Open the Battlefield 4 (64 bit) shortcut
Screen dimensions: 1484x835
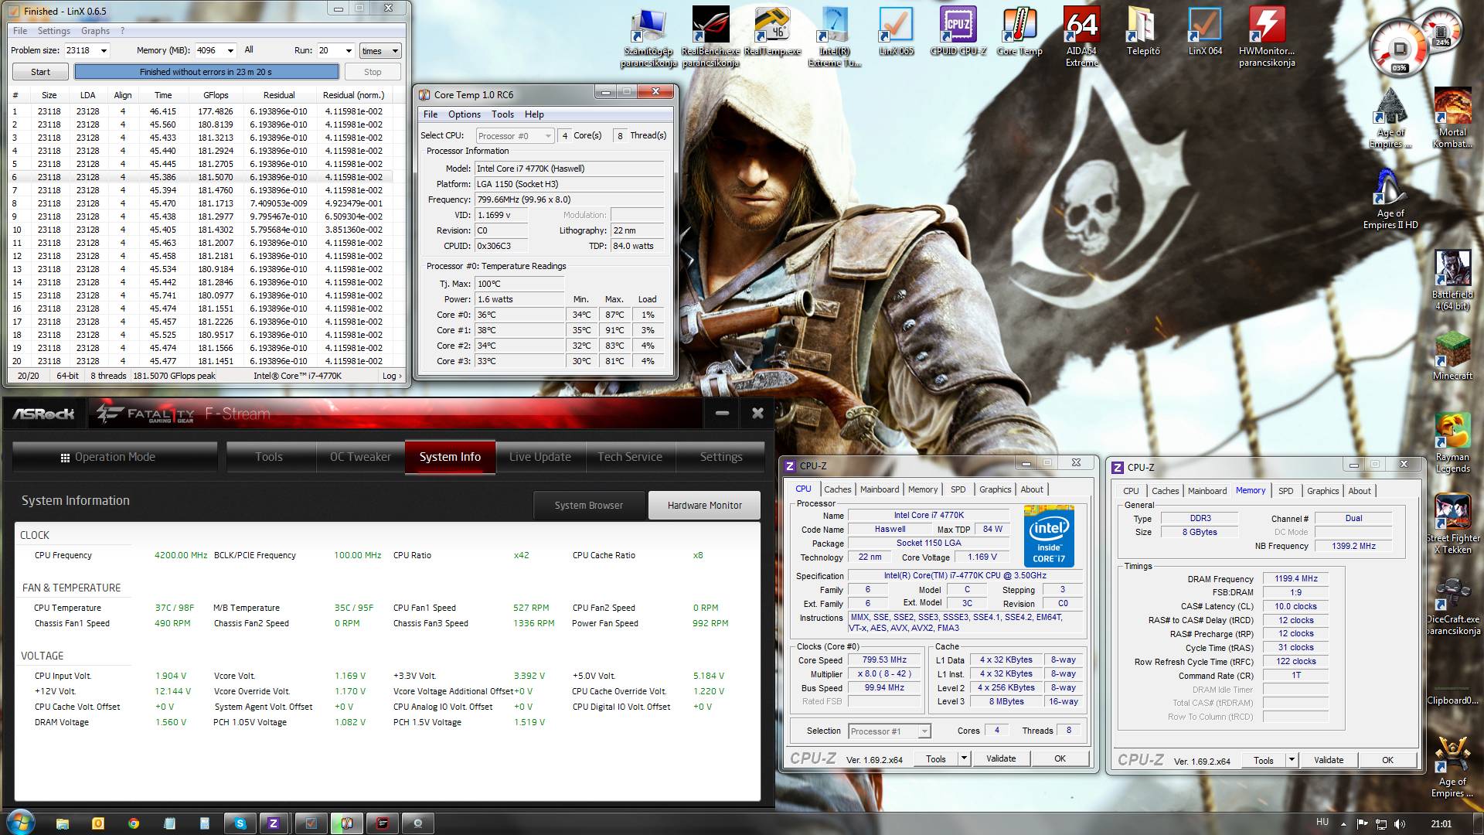[x=1452, y=280]
